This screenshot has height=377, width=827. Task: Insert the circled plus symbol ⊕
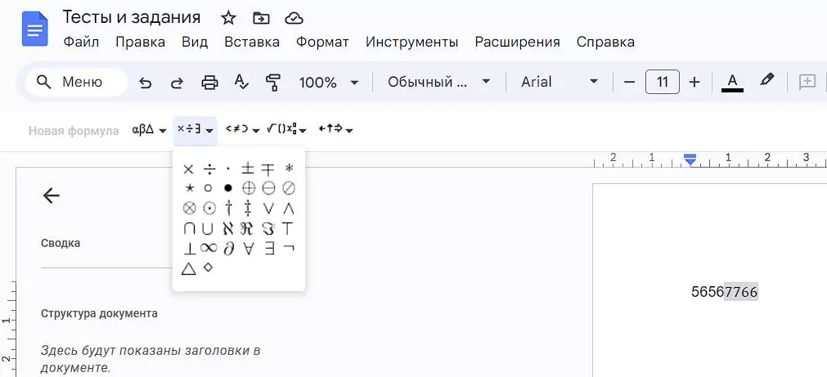coord(249,188)
